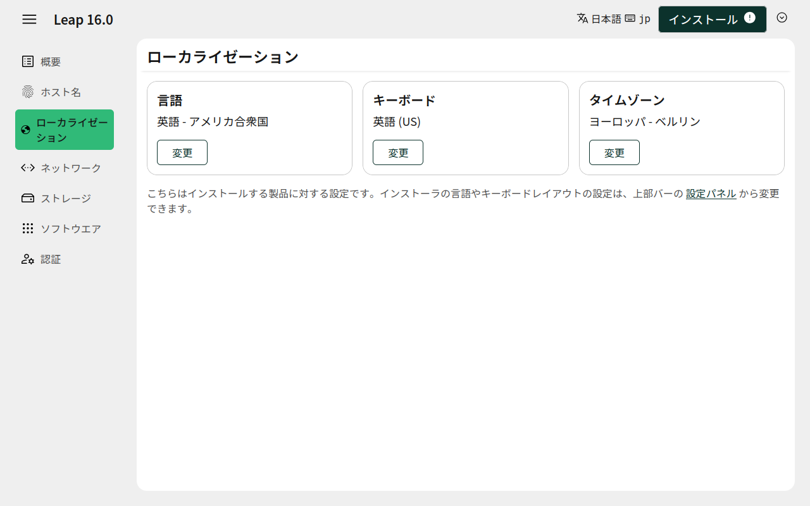810x506 pixels.
Task: Open the 設定パネル link
Action: tap(711, 194)
